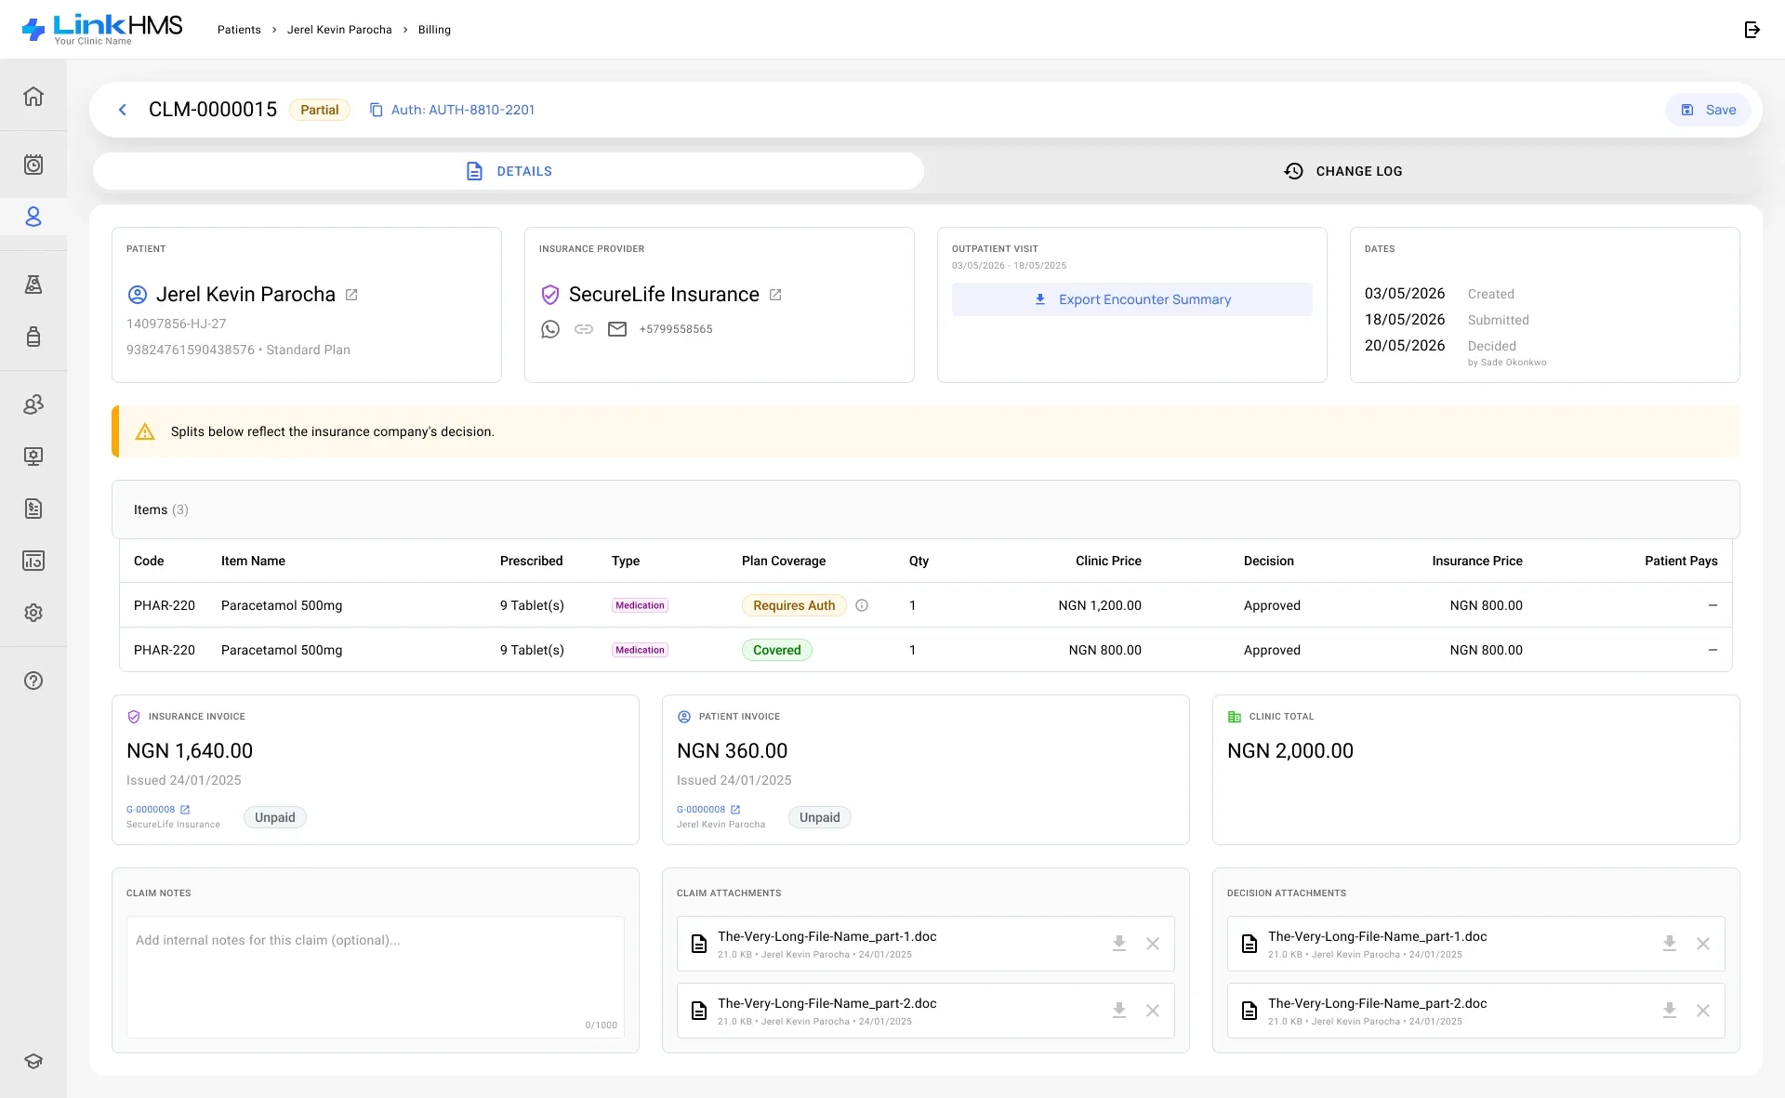
Task: Click the info icon beside Requires Auth
Action: pos(862,605)
